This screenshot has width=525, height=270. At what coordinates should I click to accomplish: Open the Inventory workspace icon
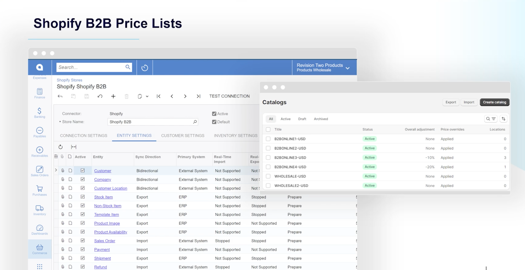(40, 210)
